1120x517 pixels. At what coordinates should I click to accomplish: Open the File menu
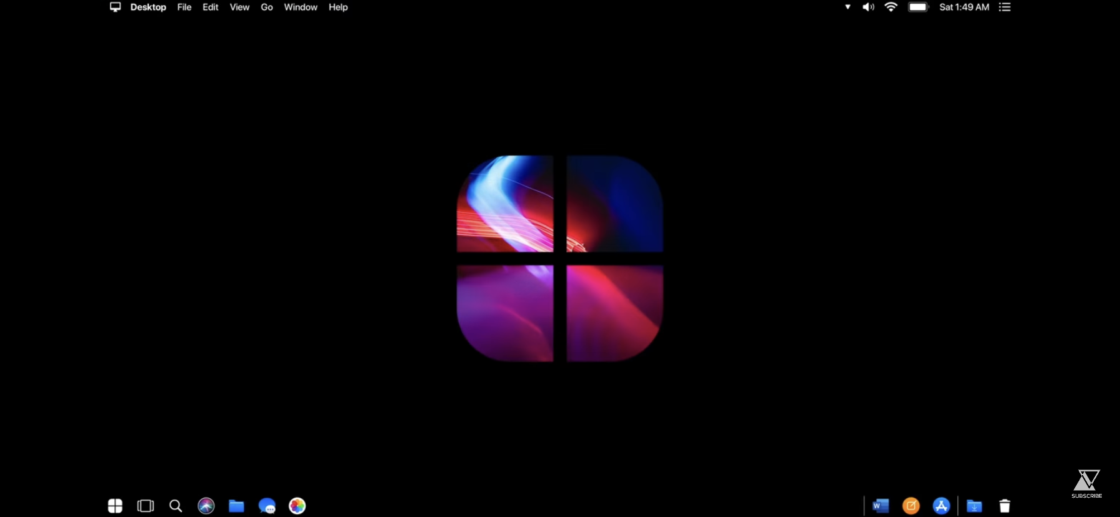pyautogui.click(x=184, y=7)
